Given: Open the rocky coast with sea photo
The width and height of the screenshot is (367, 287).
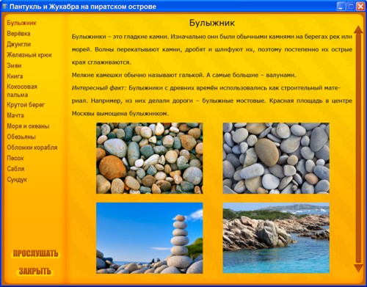Looking at the screenshot, I should click(x=276, y=238).
